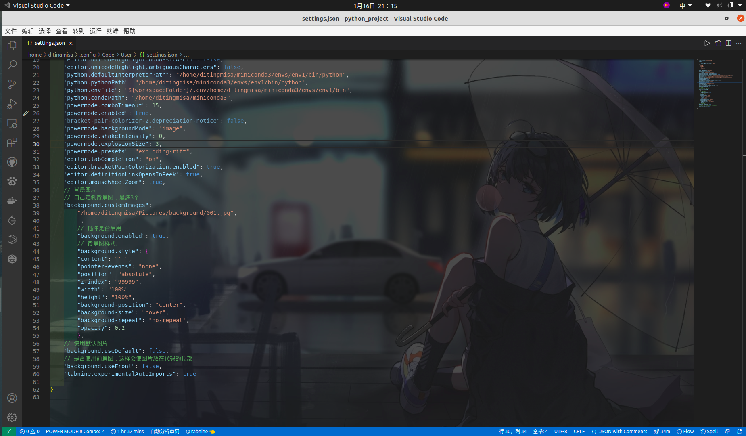
Task: Open the 运行 menu
Action: pos(96,31)
